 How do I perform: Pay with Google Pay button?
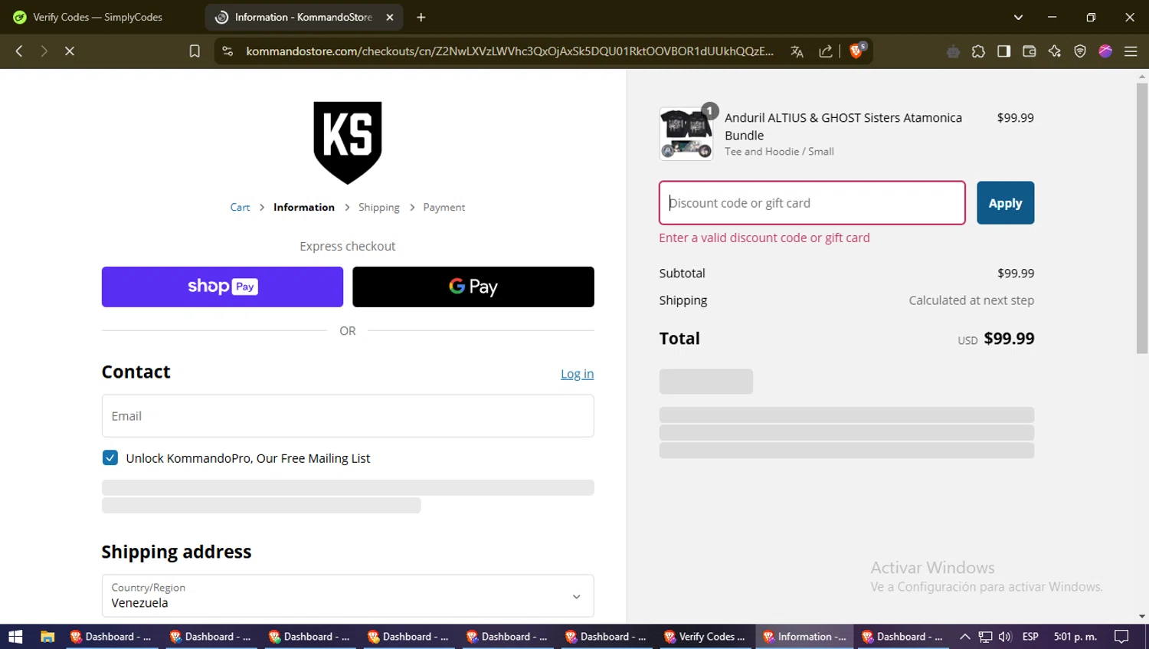[x=473, y=287]
